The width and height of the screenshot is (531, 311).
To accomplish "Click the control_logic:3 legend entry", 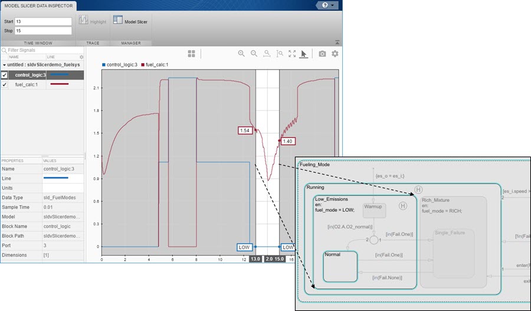I will [x=120, y=64].
